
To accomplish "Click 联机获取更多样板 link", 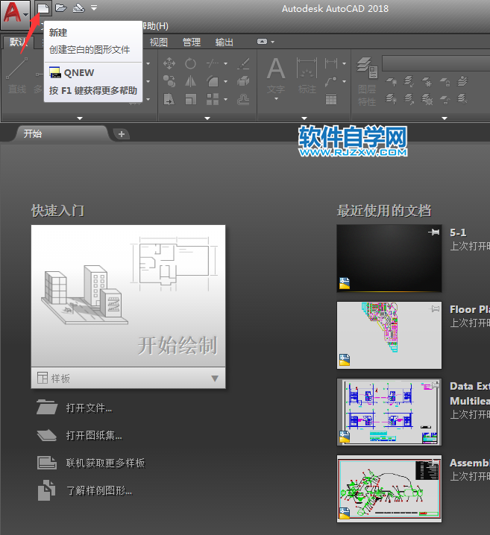I will coord(105,463).
